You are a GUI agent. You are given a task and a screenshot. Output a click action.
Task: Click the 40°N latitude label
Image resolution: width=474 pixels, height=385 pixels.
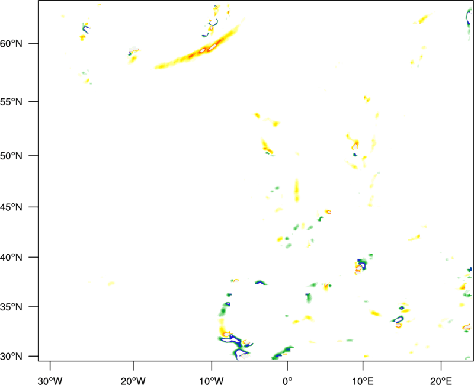pyautogui.click(x=11, y=258)
